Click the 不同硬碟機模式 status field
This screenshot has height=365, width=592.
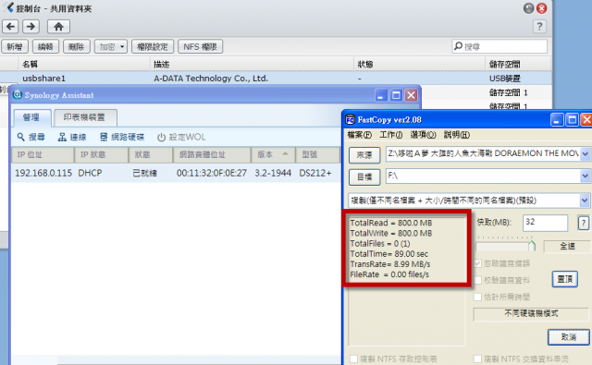coord(531,314)
